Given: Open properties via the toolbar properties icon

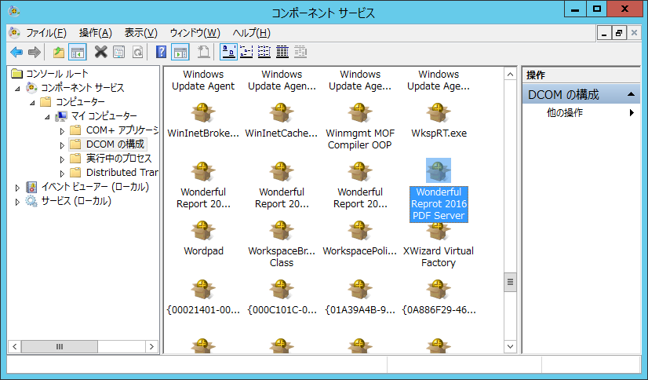Looking at the screenshot, I should pos(119,52).
